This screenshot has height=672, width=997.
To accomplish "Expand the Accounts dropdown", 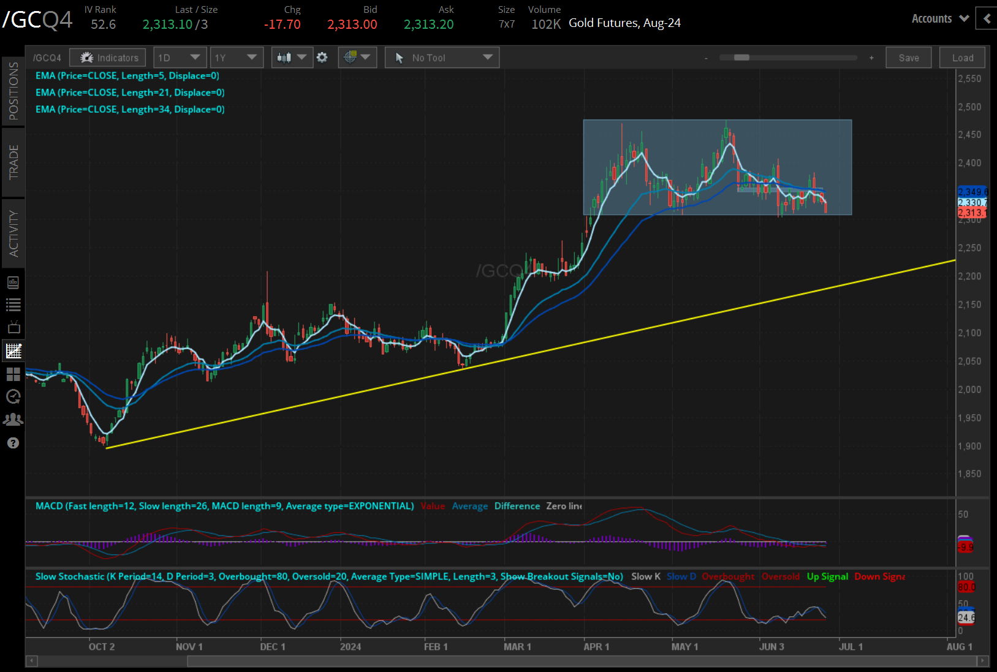I will coord(939,18).
